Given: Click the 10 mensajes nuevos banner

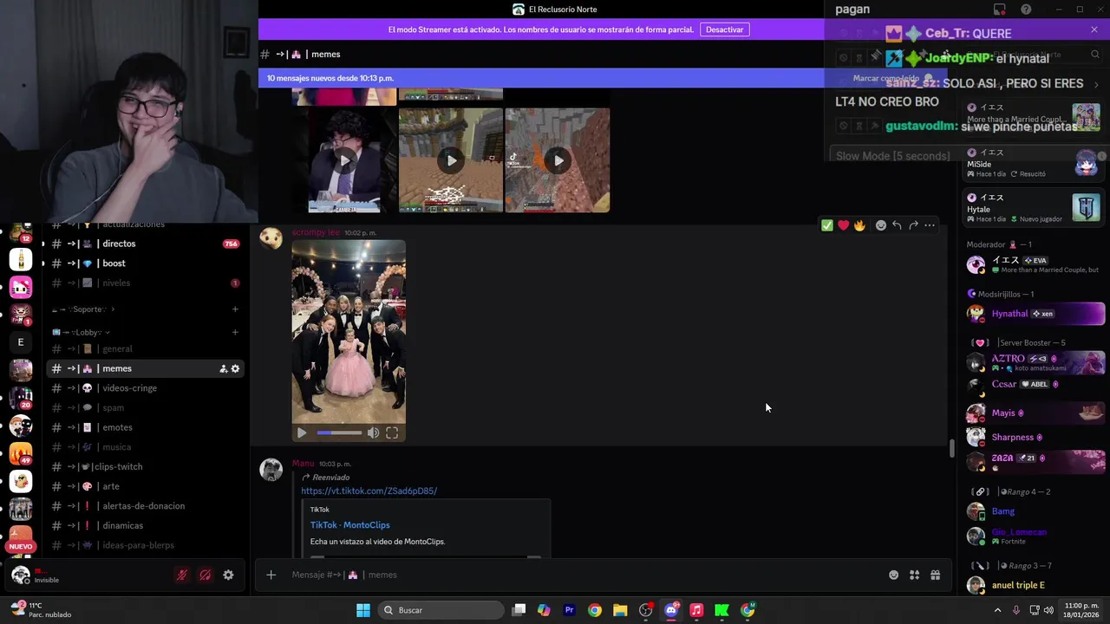Looking at the screenshot, I should point(330,78).
